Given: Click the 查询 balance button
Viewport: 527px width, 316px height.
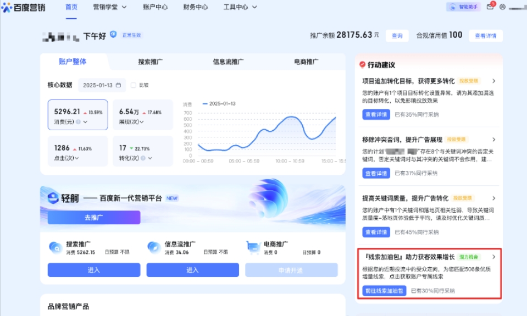Looking at the screenshot, I should click(397, 36).
